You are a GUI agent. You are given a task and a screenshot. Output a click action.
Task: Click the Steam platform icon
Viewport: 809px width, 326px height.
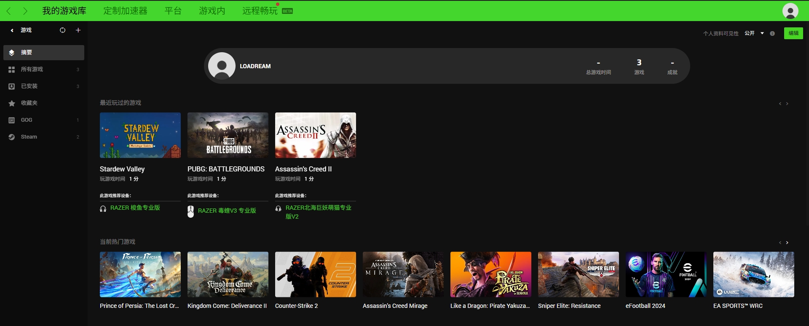point(12,137)
